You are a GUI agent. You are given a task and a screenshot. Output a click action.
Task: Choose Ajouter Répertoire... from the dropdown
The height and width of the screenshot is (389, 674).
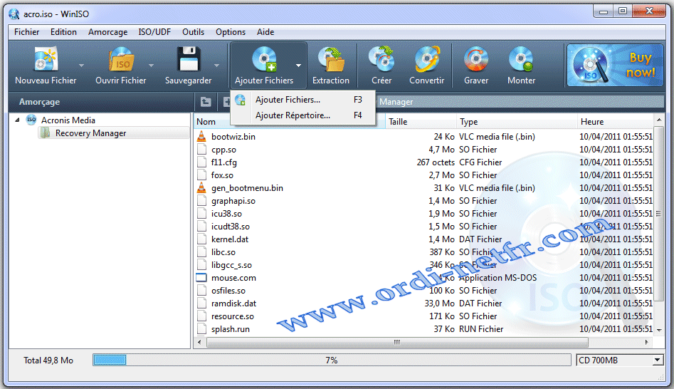(303, 115)
